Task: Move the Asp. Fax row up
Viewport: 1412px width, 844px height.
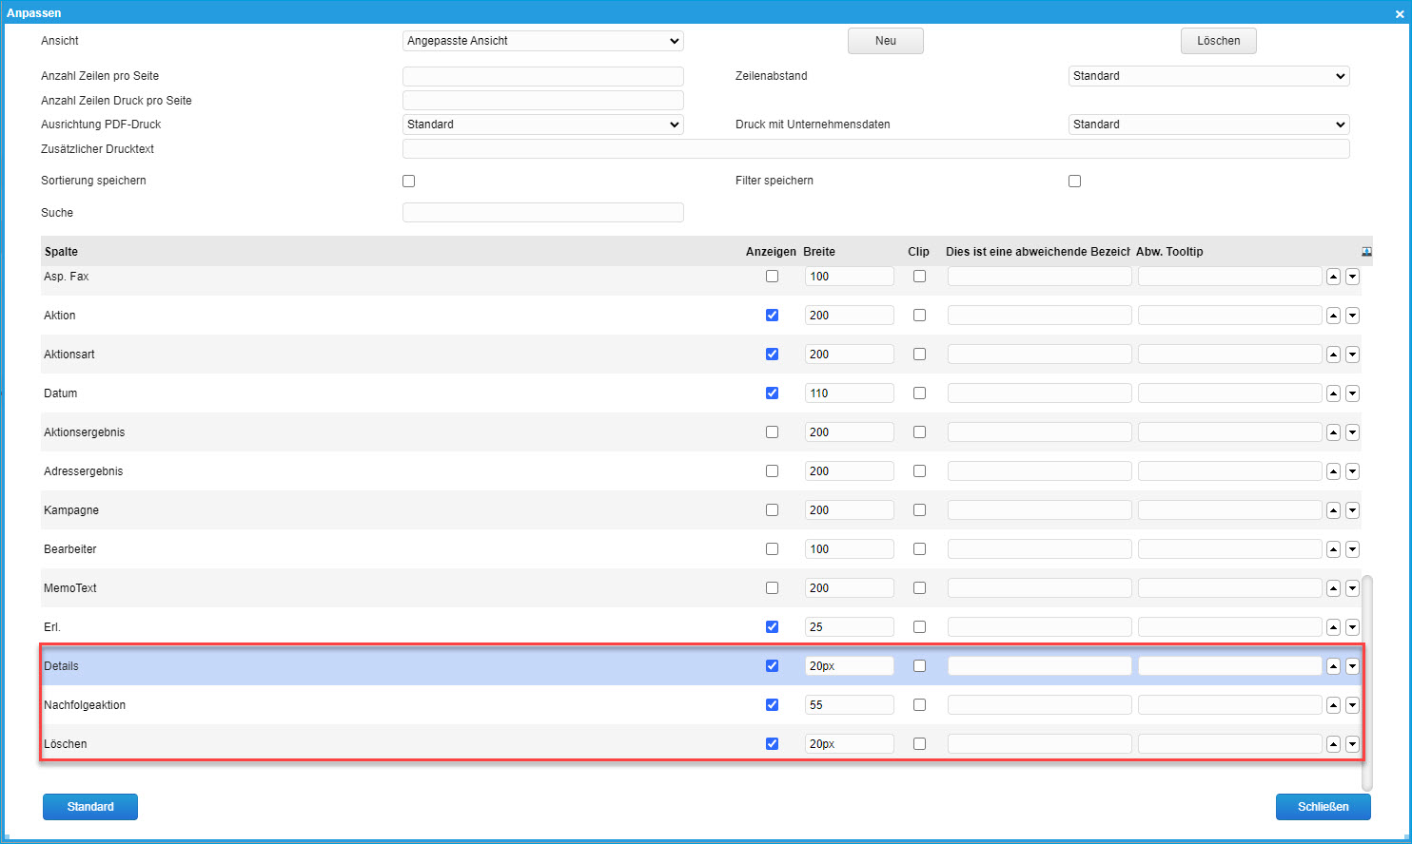Action: pyautogui.click(x=1333, y=277)
